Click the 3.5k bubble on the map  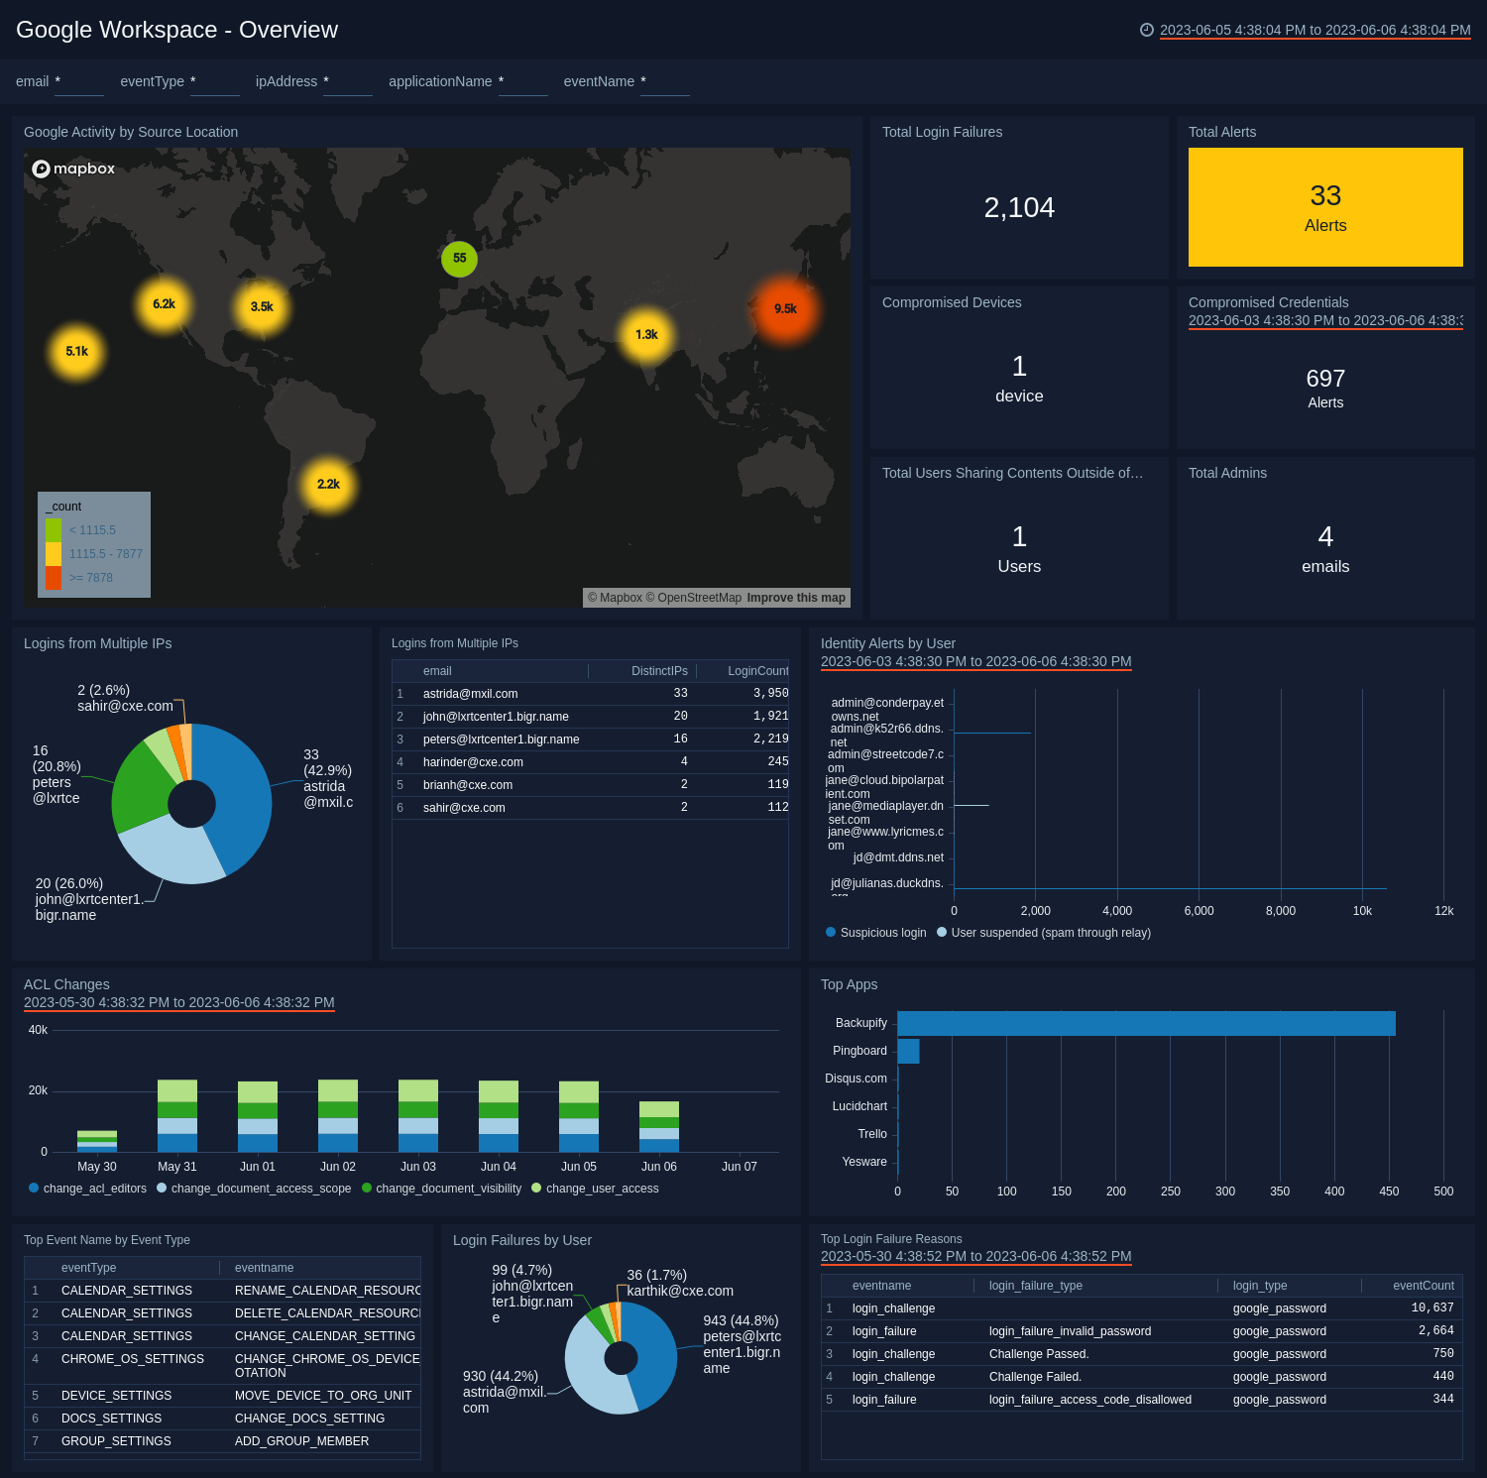tap(261, 308)
